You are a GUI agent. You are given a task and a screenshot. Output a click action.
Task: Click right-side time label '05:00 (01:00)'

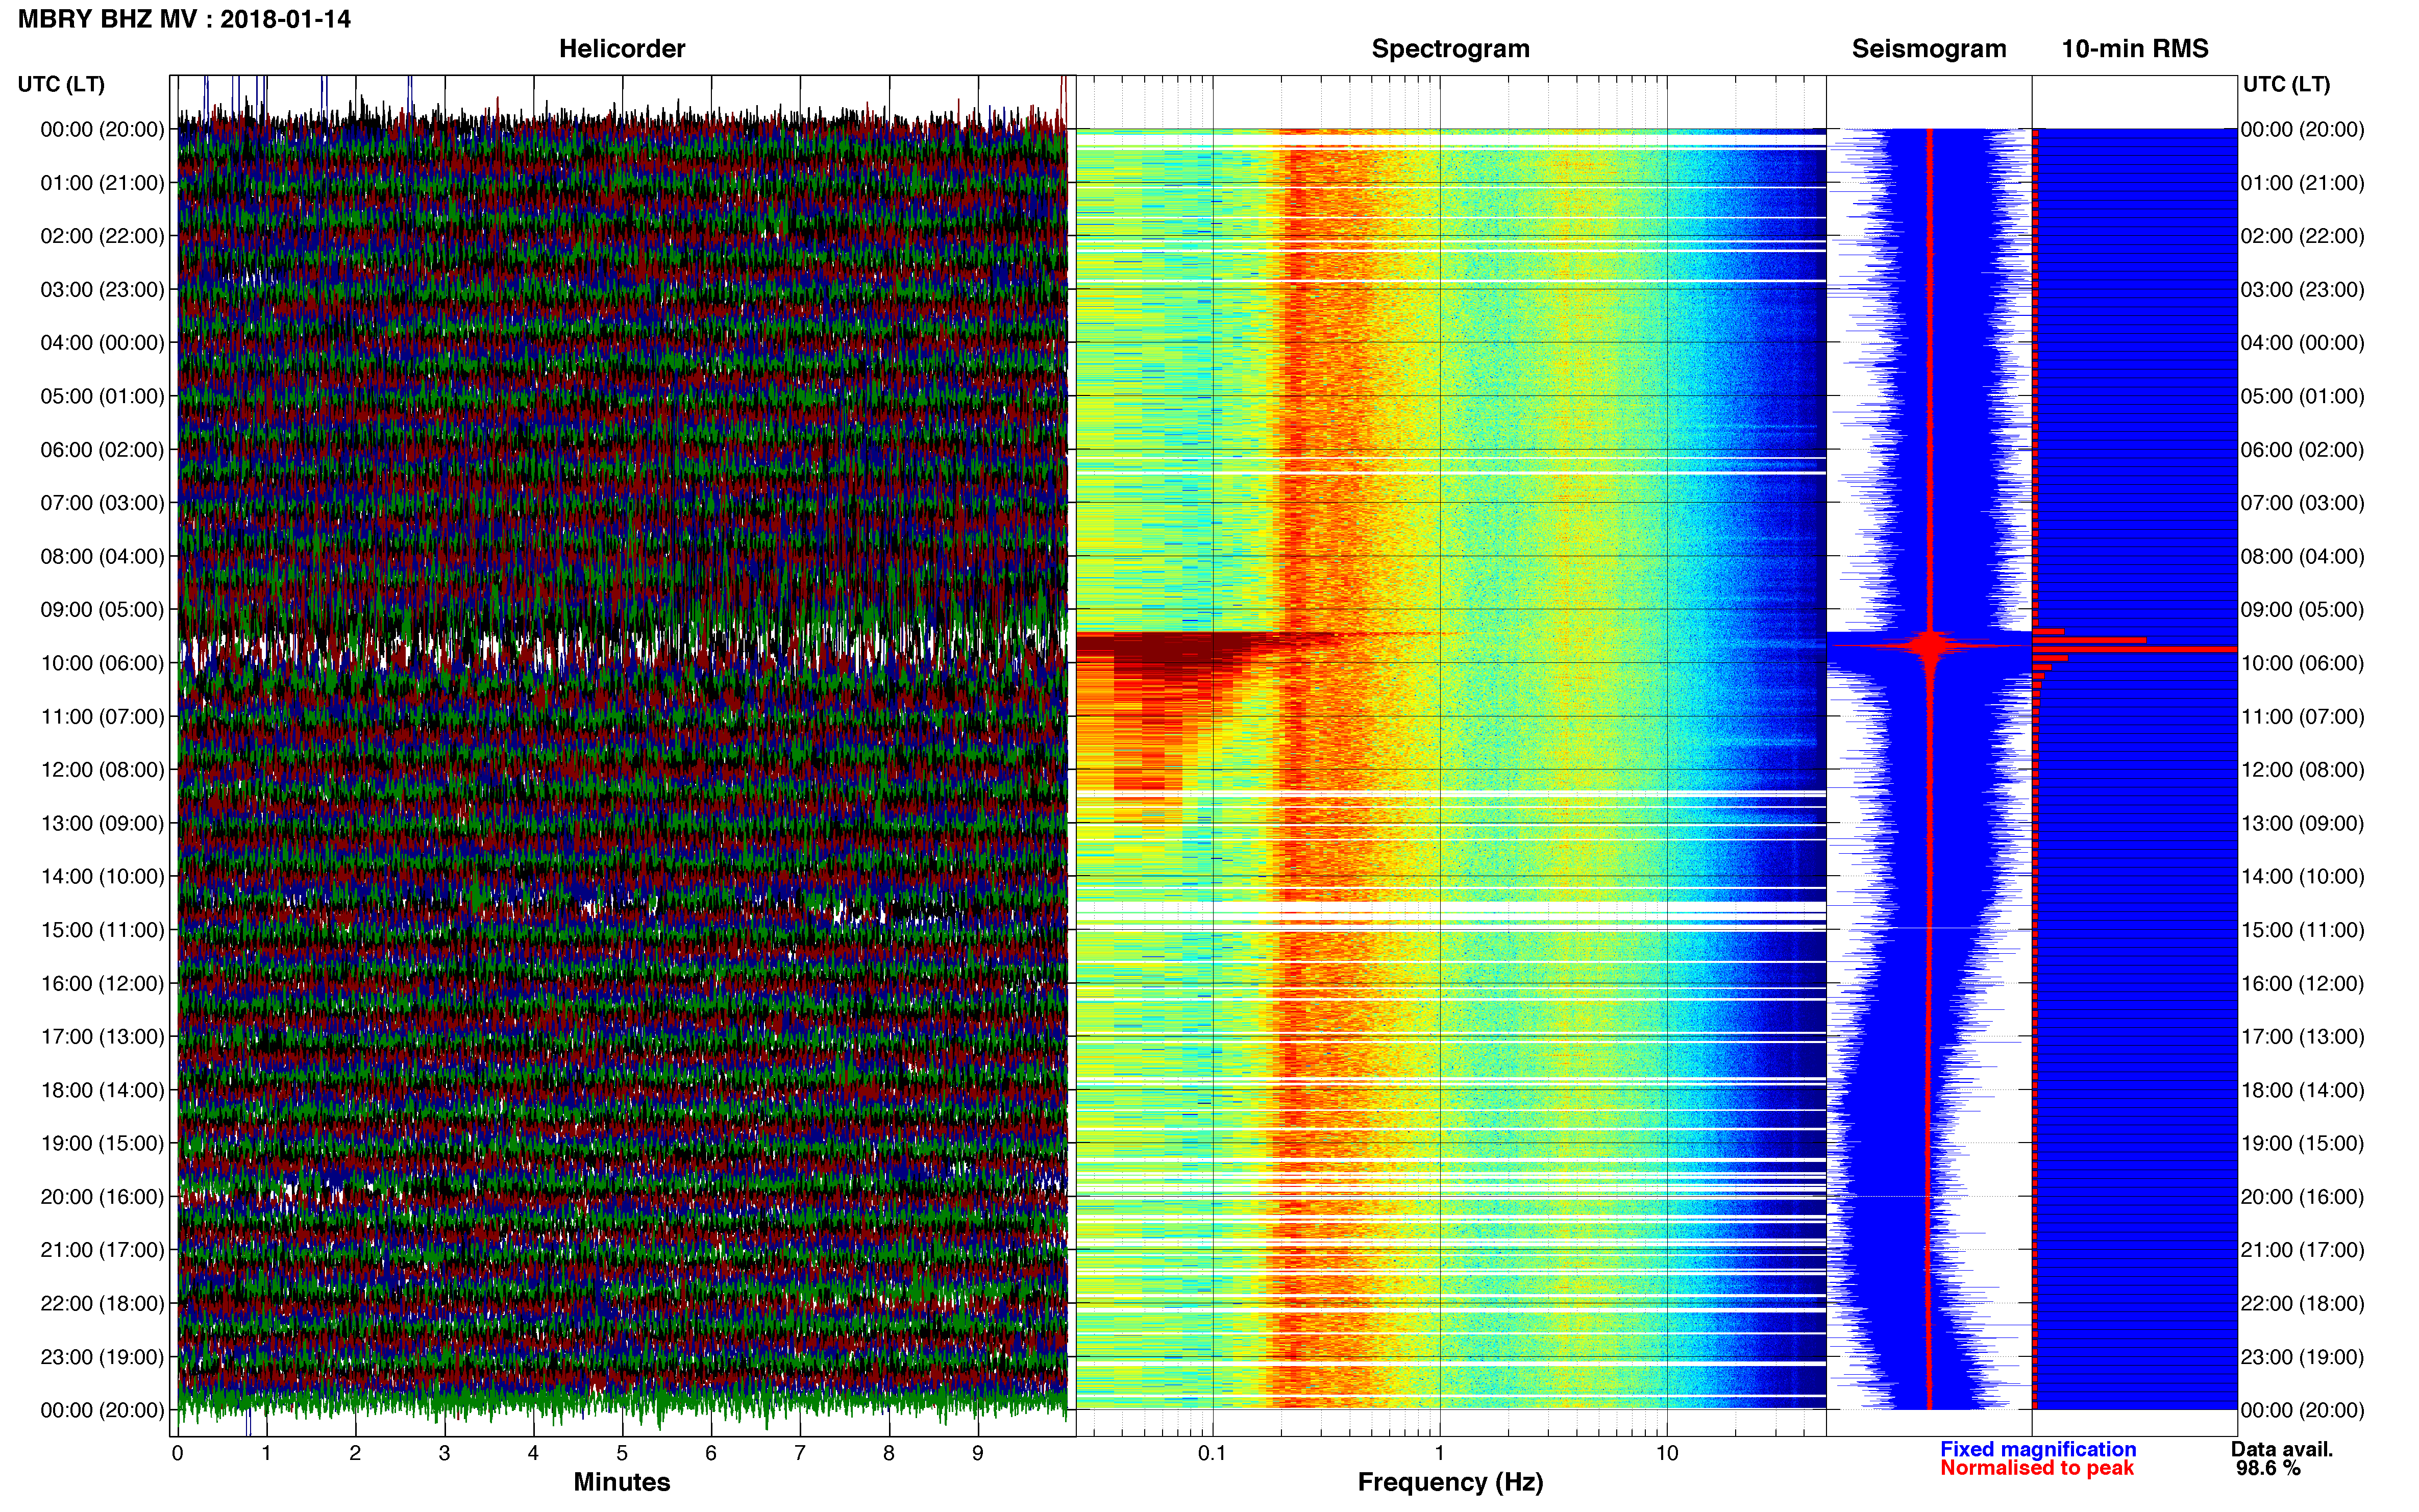click(2302, 396)
